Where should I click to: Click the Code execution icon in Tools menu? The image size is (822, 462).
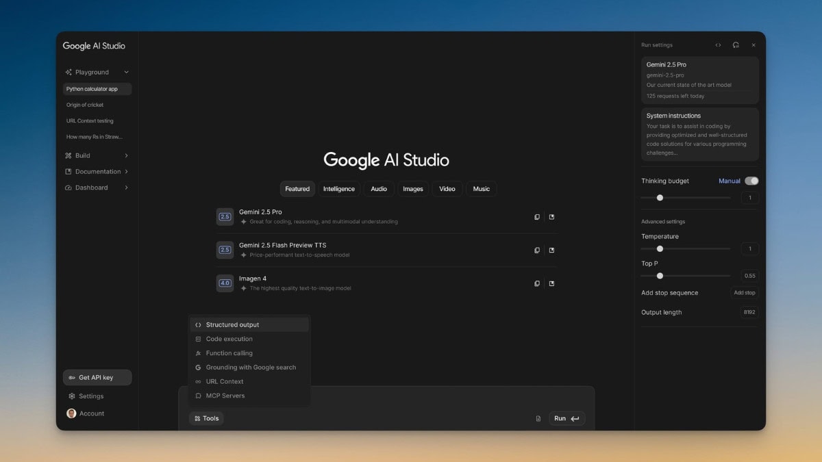[198, 339]
